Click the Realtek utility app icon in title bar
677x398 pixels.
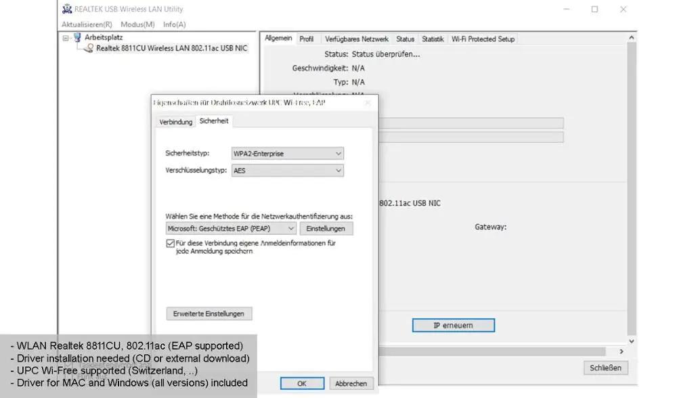[67, 9]
